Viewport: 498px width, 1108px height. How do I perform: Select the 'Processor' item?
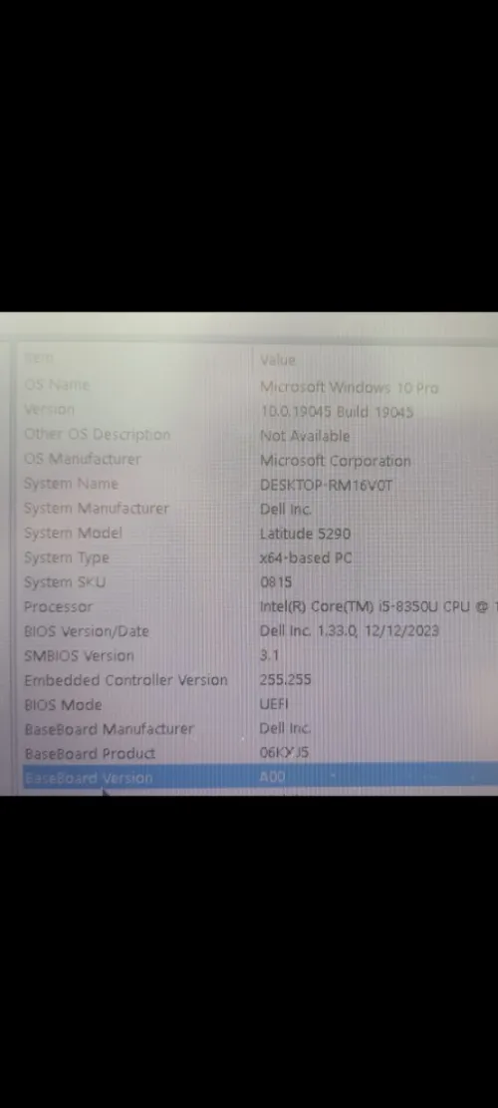pyautogui.click(x=58, y=606)
